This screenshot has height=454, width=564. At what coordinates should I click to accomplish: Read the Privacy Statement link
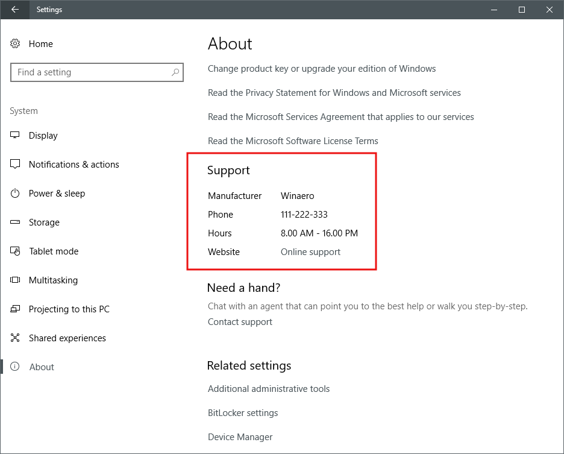pos(334,93)
